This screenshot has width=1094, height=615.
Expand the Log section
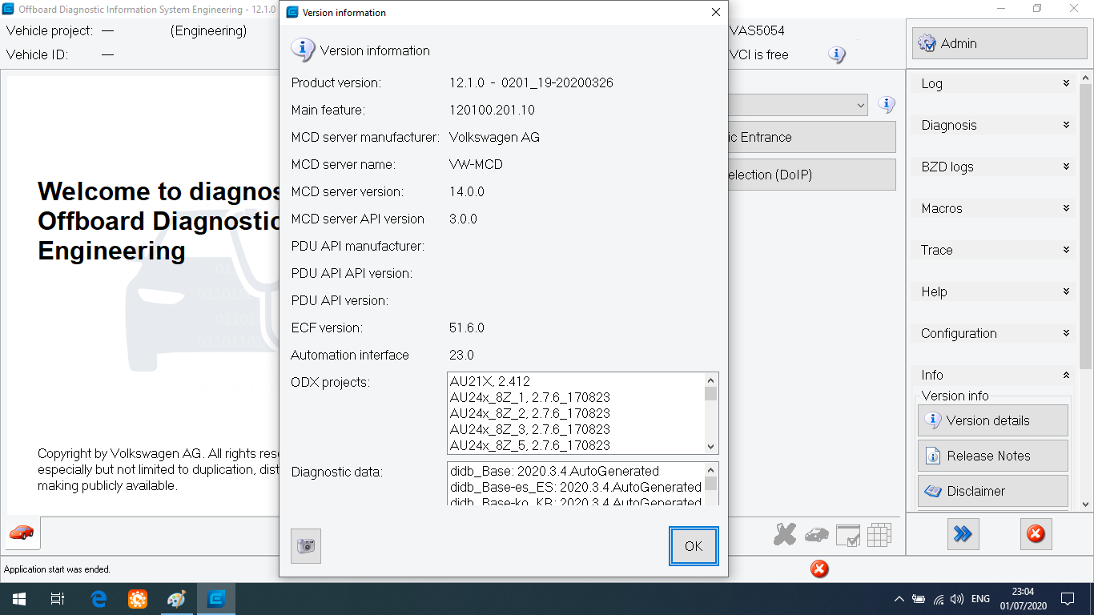(993, 83)
